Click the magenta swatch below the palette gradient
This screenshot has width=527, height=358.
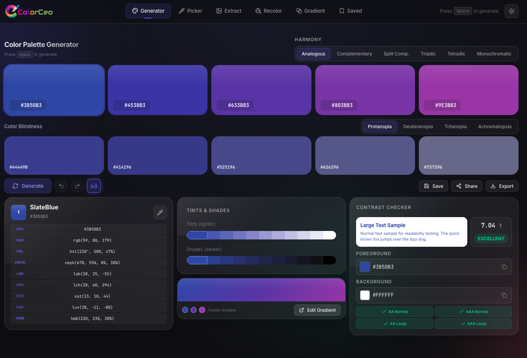202,310
